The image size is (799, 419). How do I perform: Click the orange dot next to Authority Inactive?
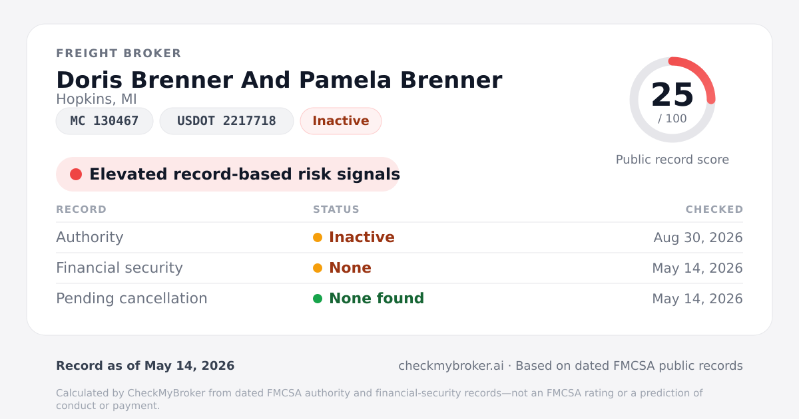tap(318, 237)
